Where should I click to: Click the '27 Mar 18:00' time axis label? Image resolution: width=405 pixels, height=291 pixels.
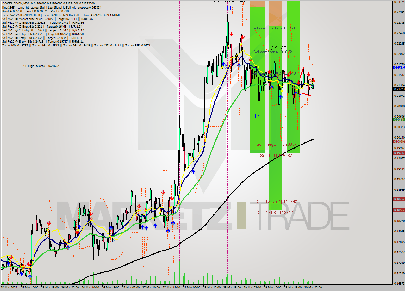[x=171, y=288]
